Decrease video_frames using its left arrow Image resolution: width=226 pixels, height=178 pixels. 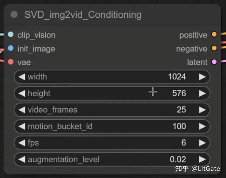(22, 110)
